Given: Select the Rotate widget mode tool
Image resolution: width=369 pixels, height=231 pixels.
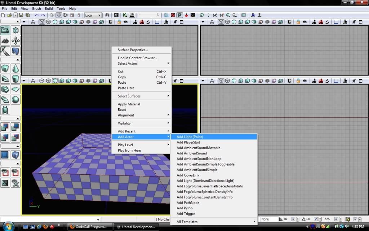Looking at the screenshot, I should click(66, 15).
